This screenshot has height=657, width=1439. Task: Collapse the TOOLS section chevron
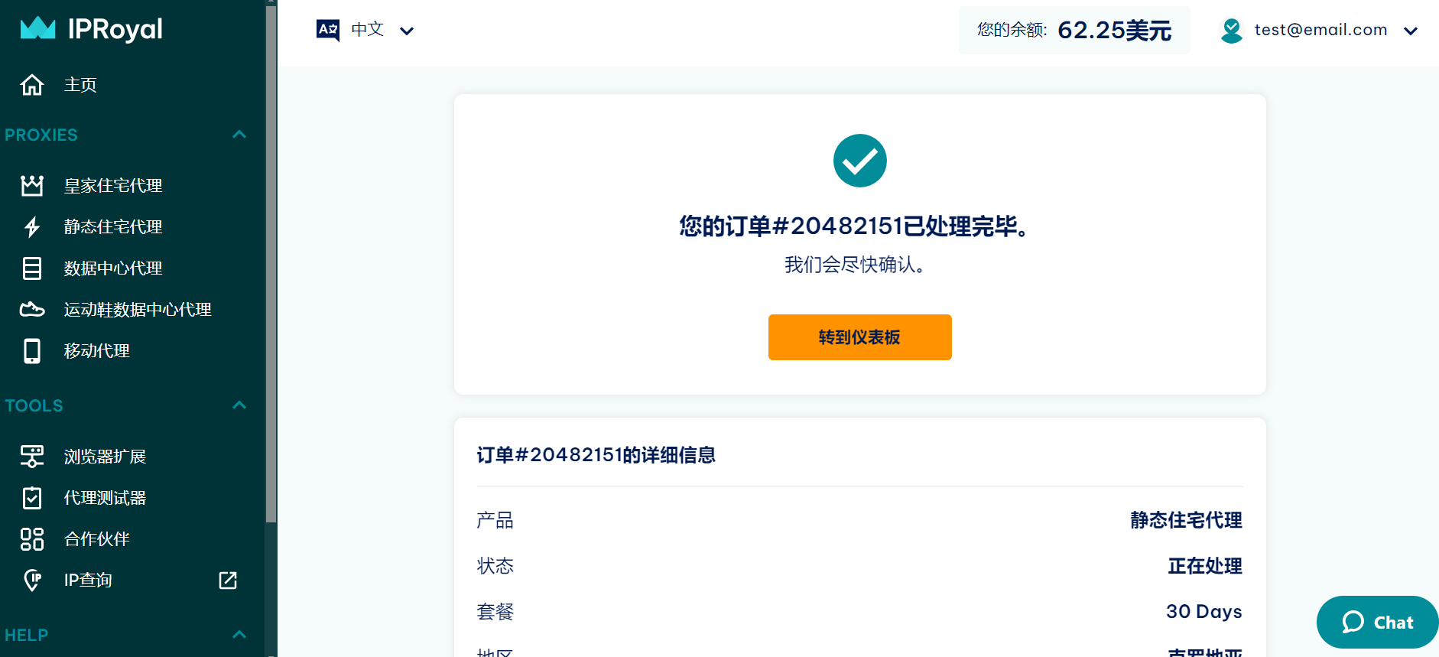click(x=239, y=405)
